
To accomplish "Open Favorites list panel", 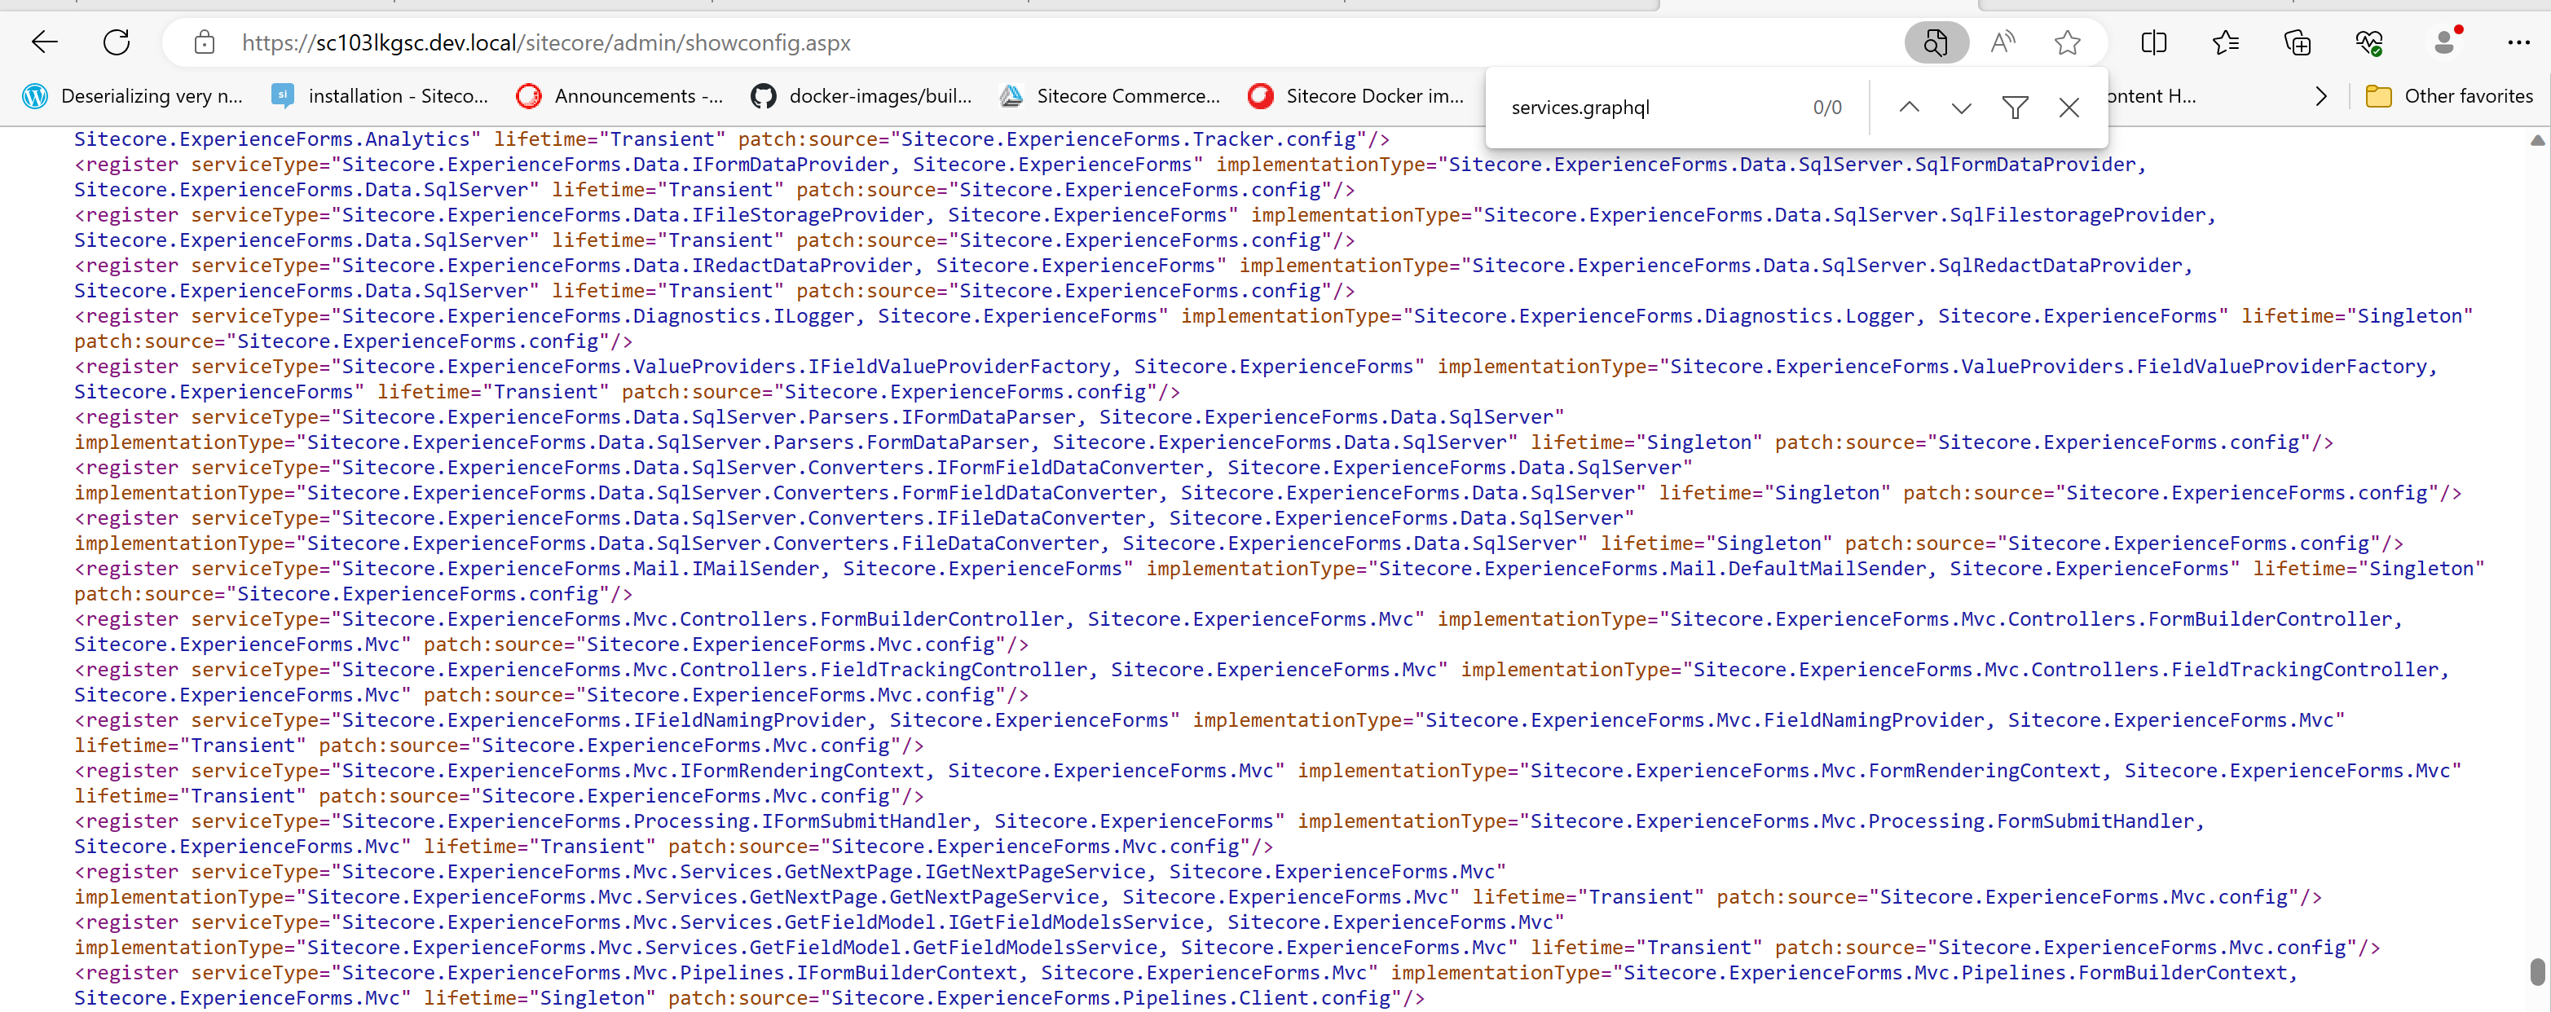I will 2225,42.
